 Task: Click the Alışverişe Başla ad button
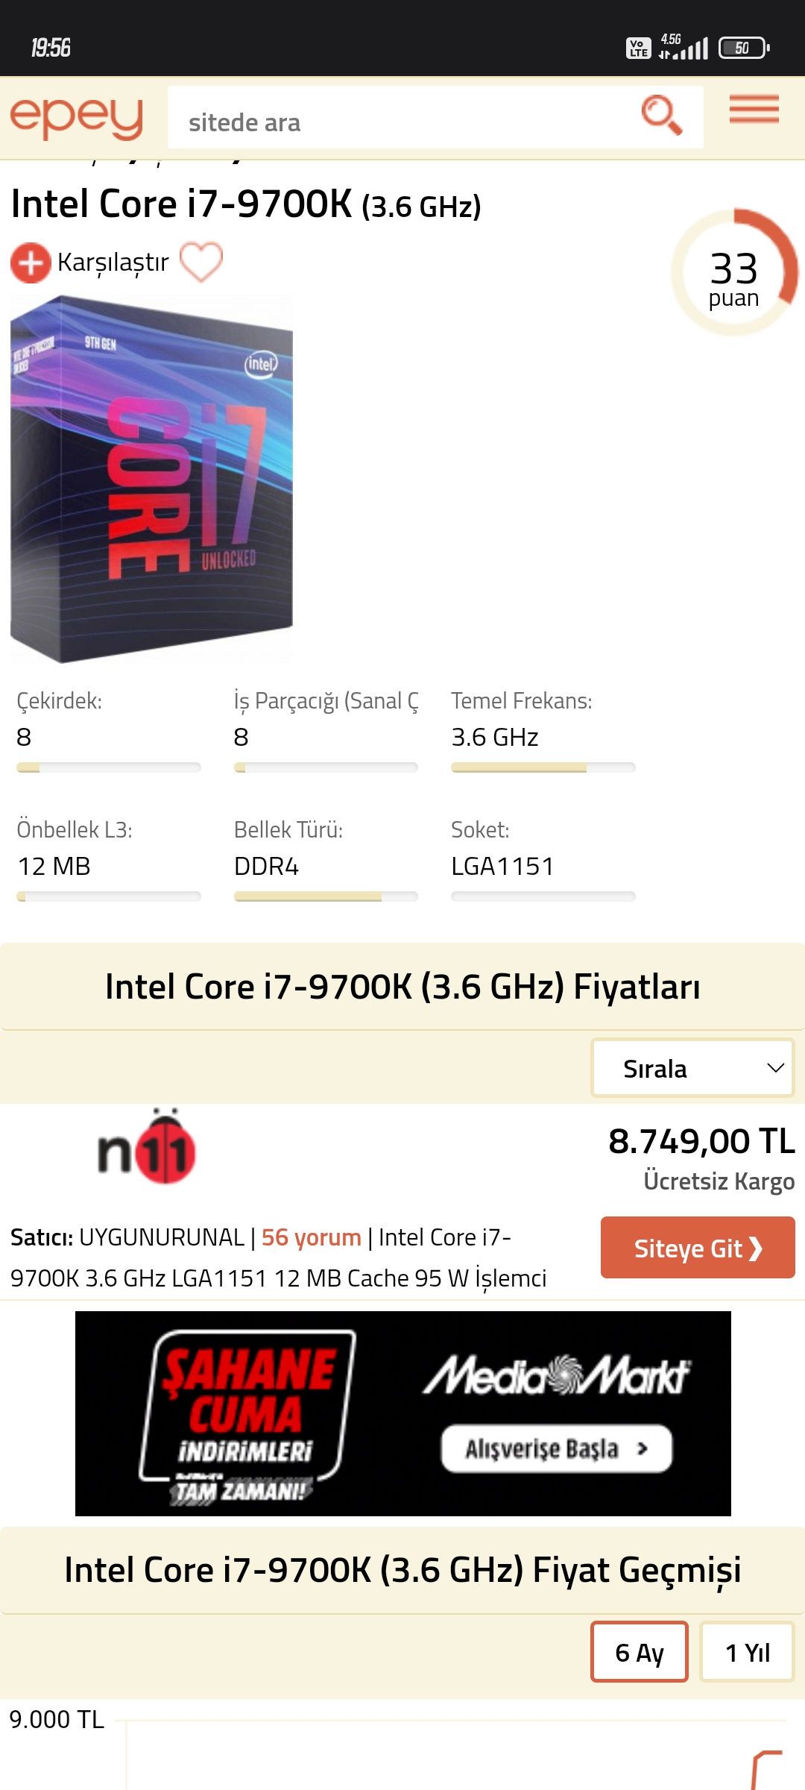point(556,1448)
